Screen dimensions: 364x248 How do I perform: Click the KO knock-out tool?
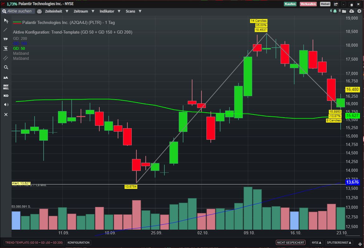(x=6, y=96)
